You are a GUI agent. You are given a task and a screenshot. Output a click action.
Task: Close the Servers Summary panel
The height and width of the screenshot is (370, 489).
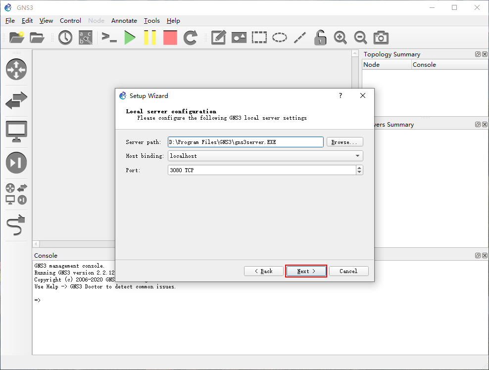[x=485, y=124]
